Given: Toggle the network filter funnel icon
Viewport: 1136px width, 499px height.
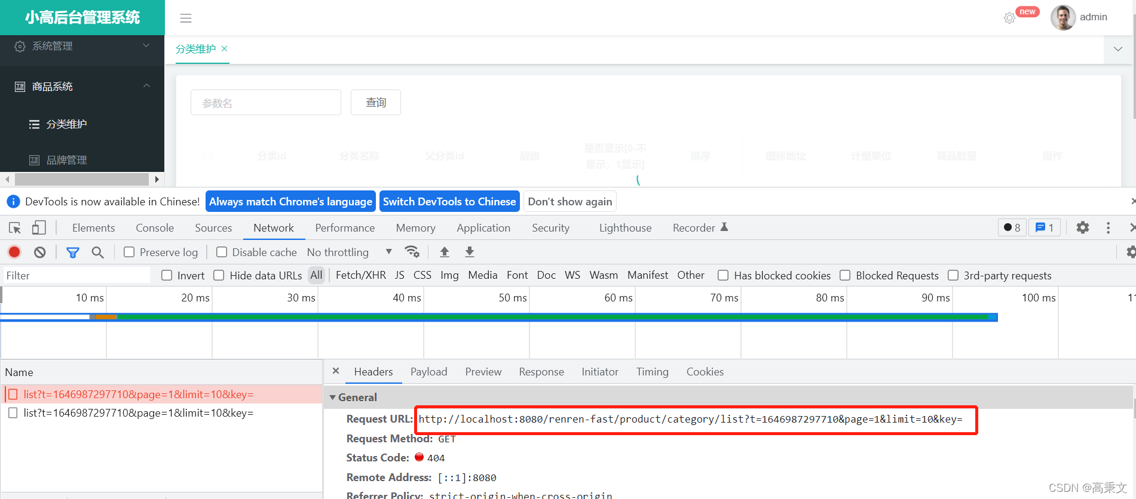Looking at the screenshot, I should pyautogui.click(x=73, y=252).
